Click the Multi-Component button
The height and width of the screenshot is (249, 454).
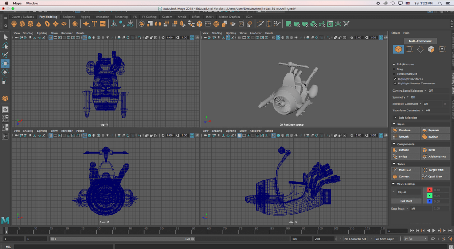click(420, 41)
